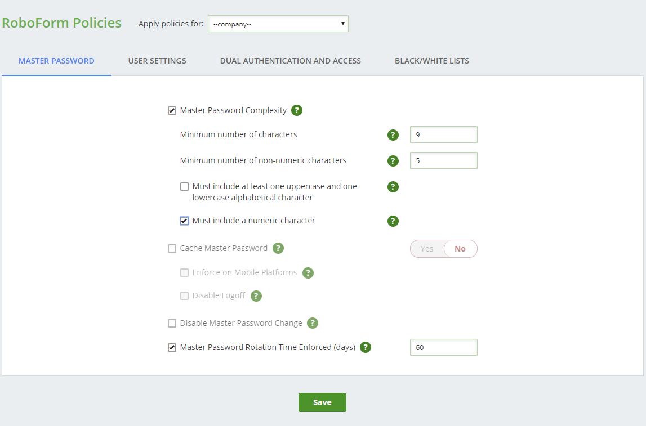Click help icon for numeric character requirement

393,221
